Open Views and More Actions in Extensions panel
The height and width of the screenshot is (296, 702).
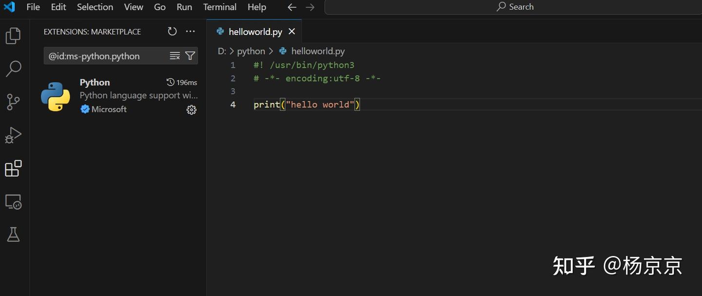pyautogui.click(x=190, y=31)
